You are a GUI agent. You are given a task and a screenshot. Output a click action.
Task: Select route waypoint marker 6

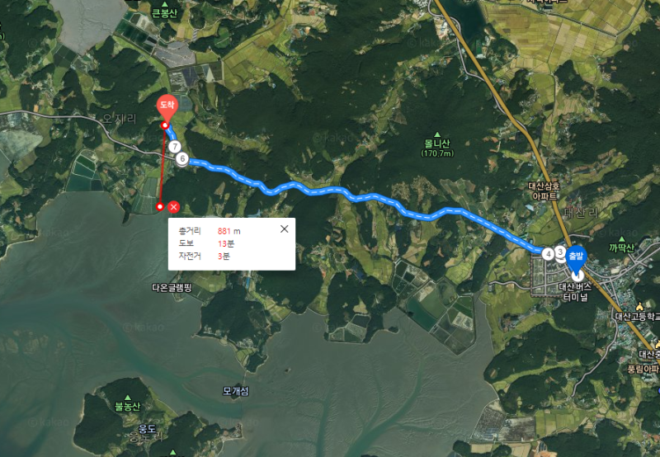[x=181, y=158]
